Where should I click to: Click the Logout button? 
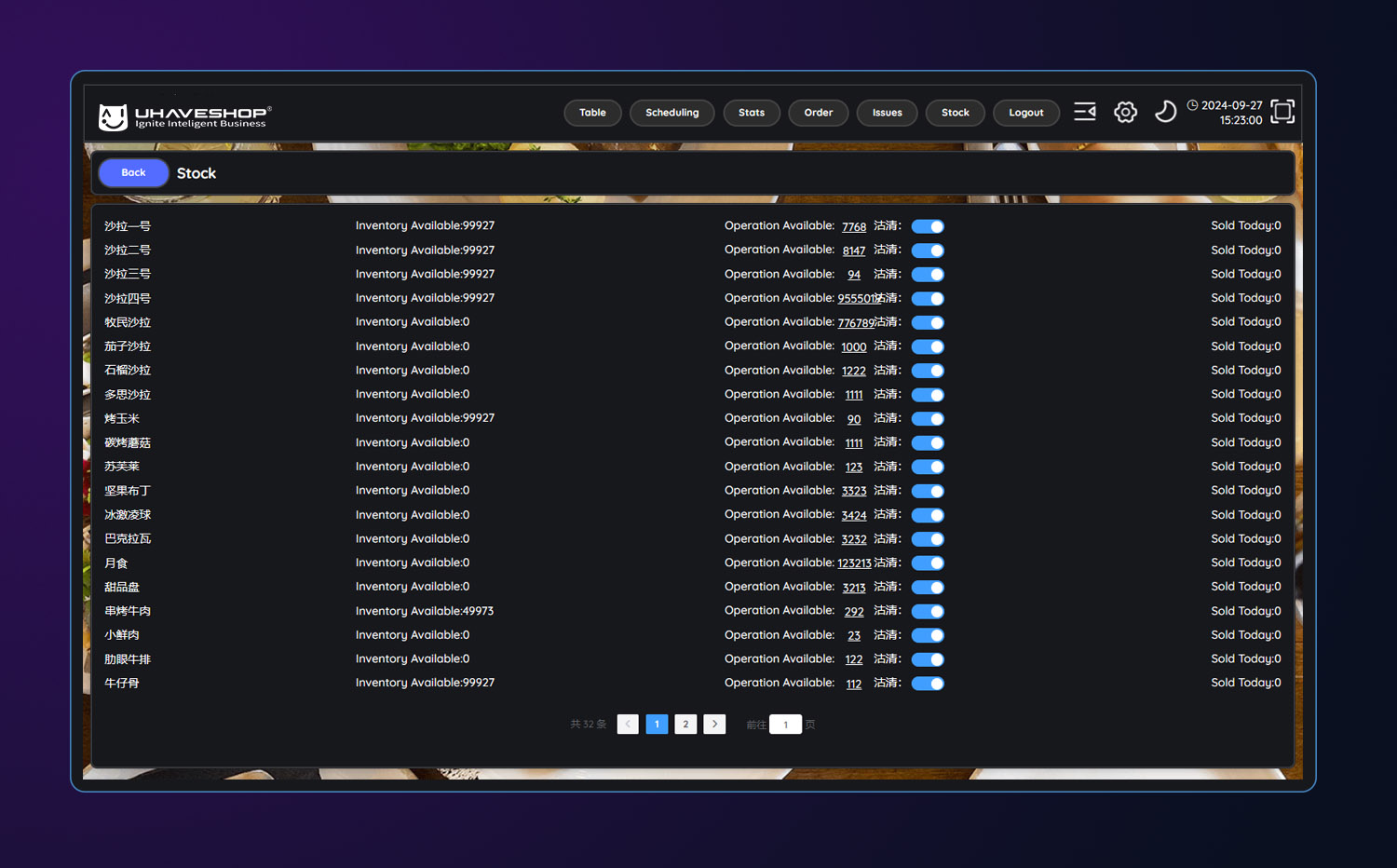click(1025, 113)
